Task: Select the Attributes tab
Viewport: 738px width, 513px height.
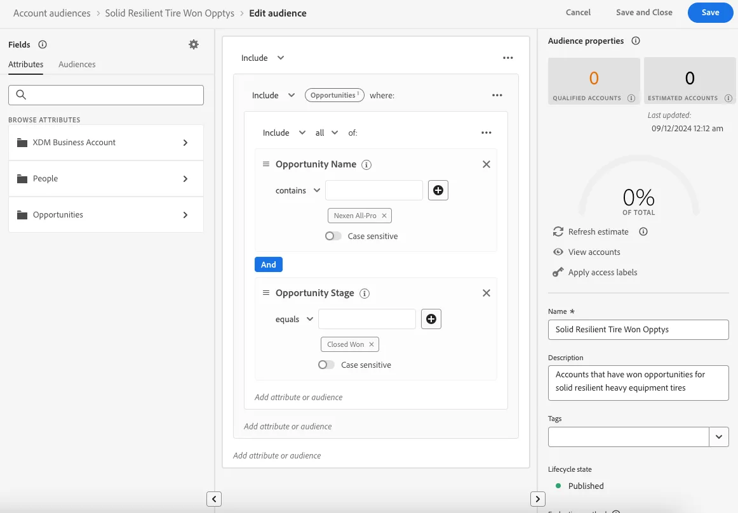Action: 26,64
